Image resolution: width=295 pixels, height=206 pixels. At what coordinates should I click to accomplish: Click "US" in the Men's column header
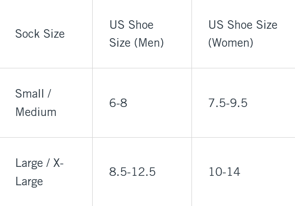click(117, 25)
